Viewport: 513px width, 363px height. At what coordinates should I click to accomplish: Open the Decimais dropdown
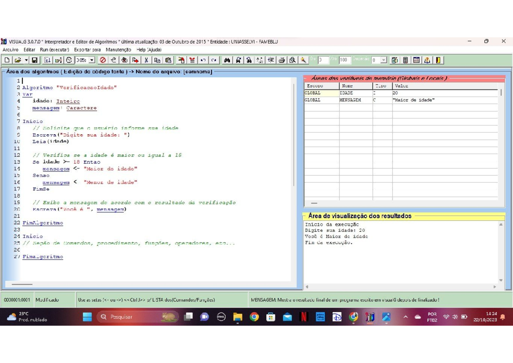point(383,60)
